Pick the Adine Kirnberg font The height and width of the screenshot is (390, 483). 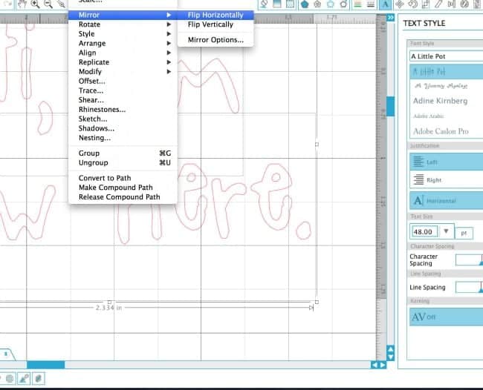446,101
